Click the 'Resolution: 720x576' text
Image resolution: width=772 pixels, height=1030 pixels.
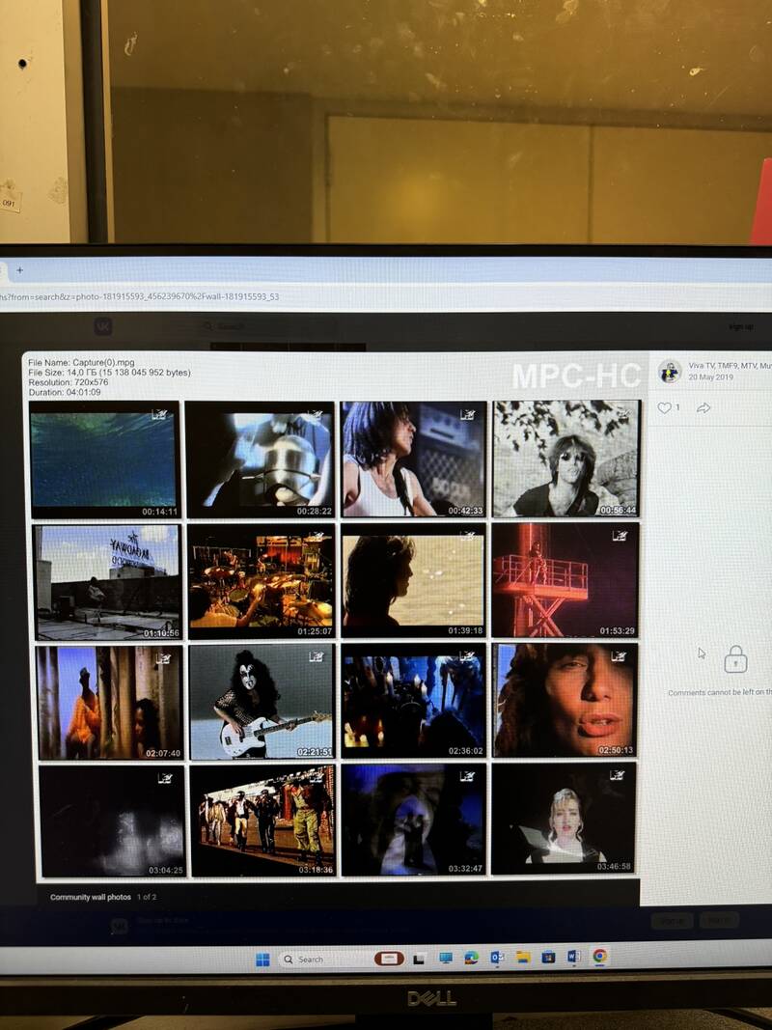click(69, 382)
